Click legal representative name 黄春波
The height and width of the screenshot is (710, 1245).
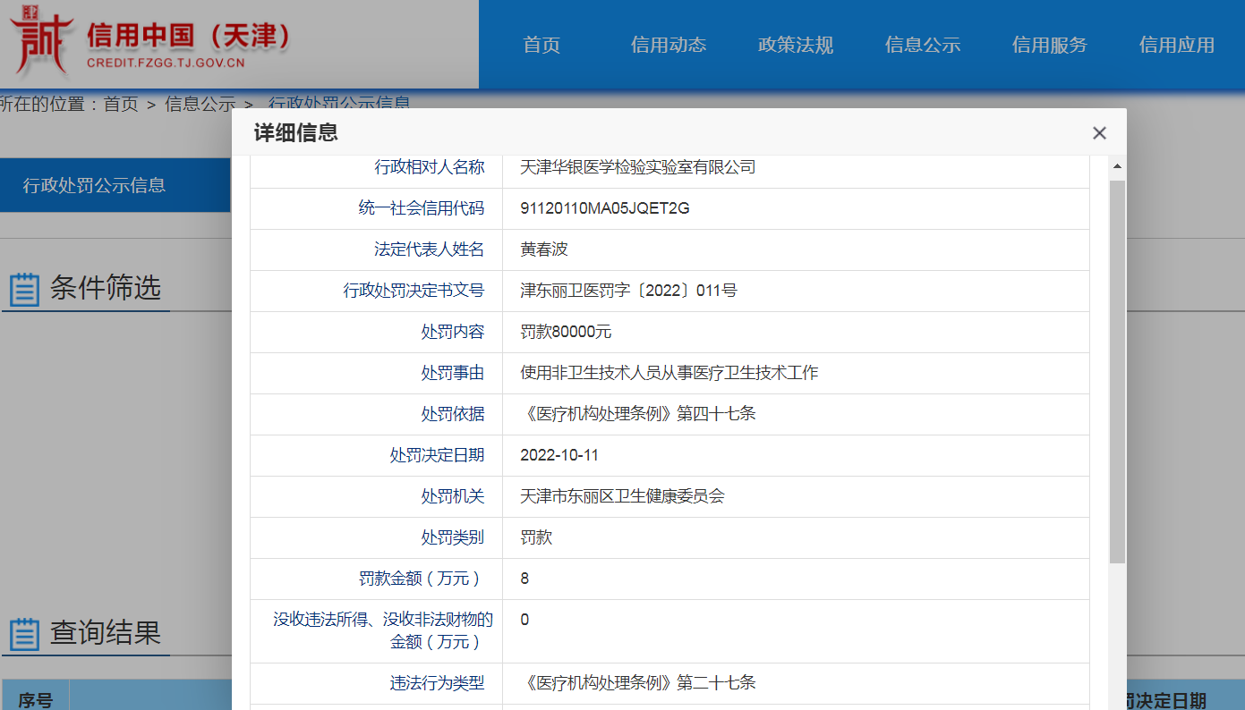point(544,249)
